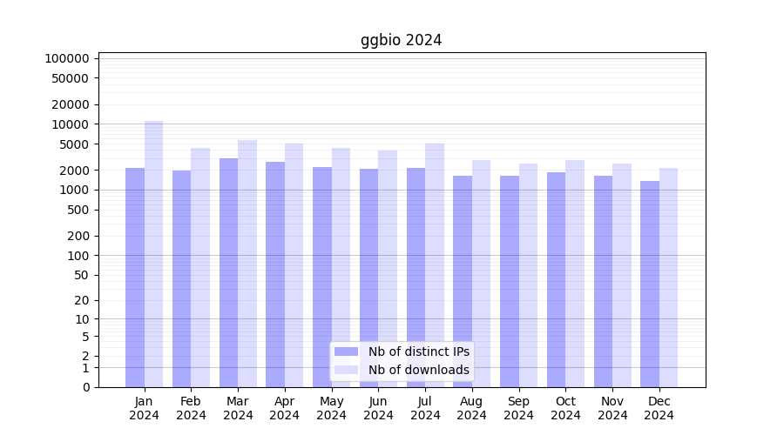Click the Jan 2024 distinct IPs bar
The height and width of the screenshot is (435, 784).
pos(135,278)
